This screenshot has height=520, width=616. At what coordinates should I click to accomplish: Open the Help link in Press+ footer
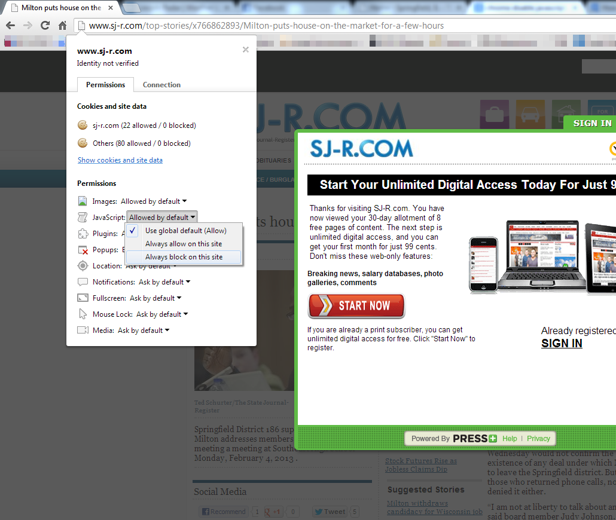pos(510,439)
